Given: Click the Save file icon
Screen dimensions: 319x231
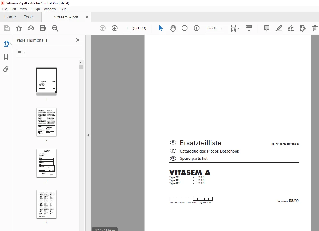Looking at the screenshot, I should (7, 28).
